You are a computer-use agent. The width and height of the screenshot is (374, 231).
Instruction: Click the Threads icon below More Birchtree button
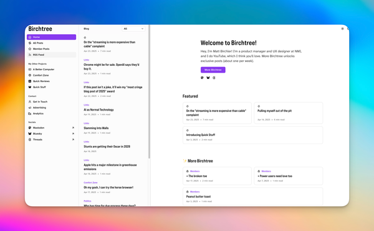point(214,78)
